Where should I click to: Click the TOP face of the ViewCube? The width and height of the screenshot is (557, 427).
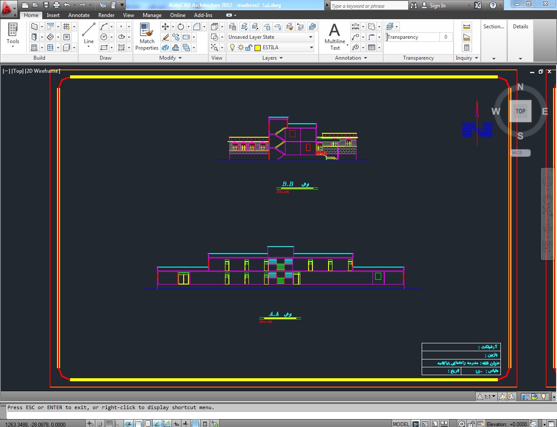520,111
